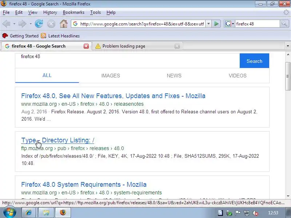The height and width of the screenshot is (218, 291).
Task: Open the View menu
Action: [33, 12]
